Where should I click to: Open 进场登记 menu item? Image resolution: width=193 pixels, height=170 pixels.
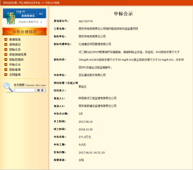[15, 44]
